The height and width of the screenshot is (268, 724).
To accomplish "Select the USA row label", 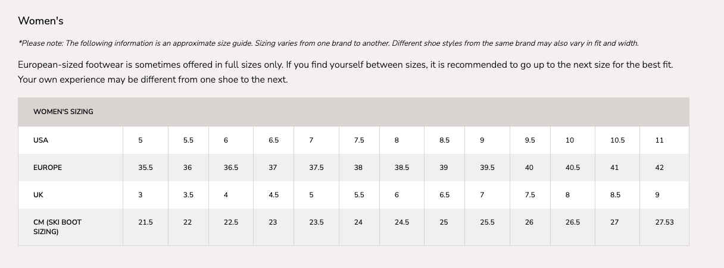I will click(x=41, y=140).
